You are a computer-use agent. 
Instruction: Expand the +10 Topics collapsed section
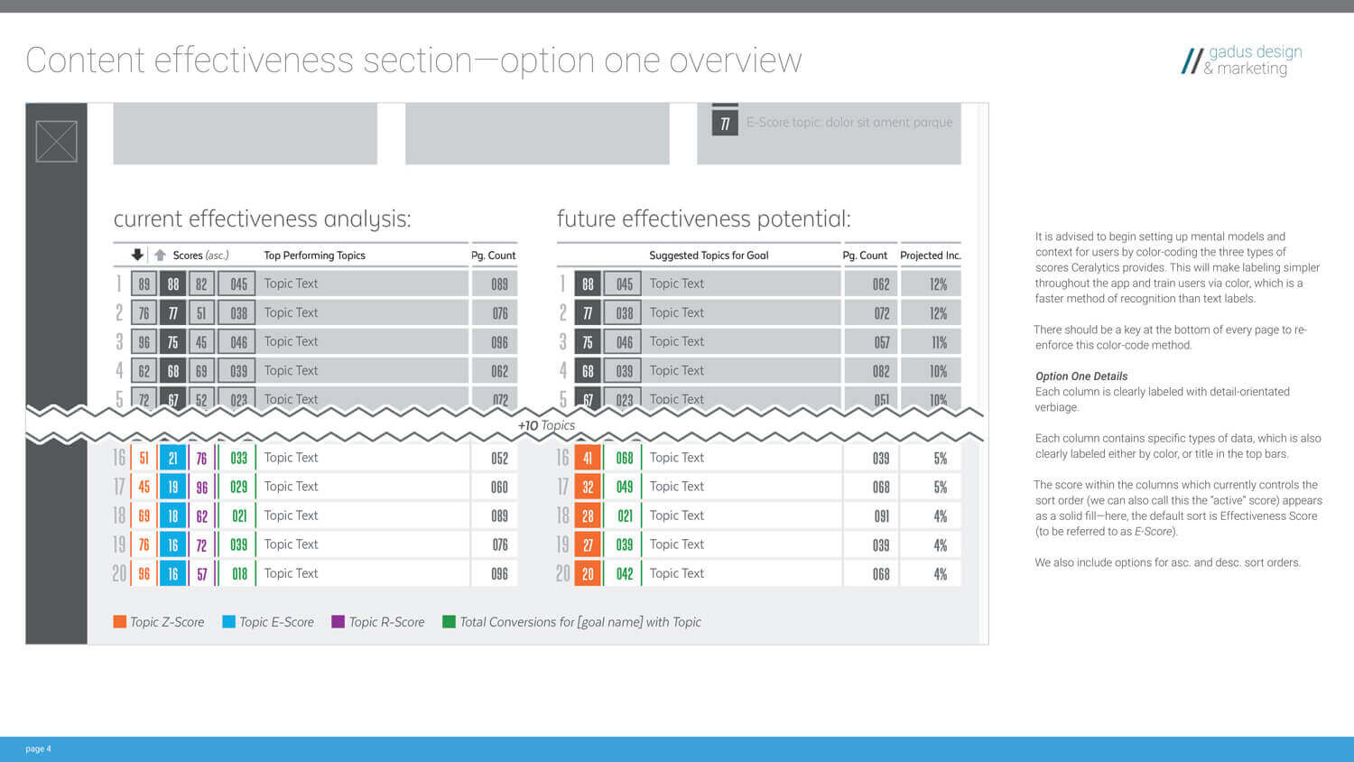point(546,425)
